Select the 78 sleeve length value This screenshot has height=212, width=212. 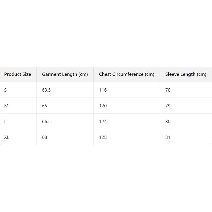(168, 90)
